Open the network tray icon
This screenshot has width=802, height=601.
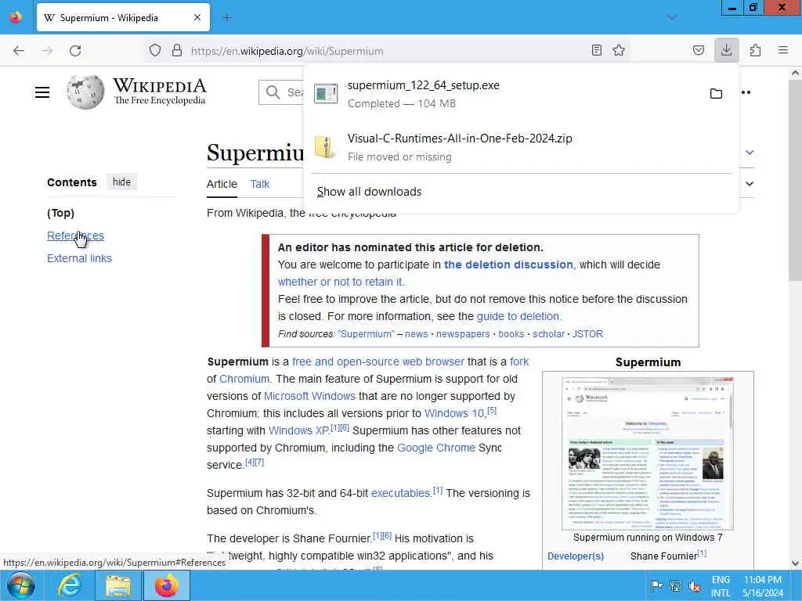click(x=676, y=585)
